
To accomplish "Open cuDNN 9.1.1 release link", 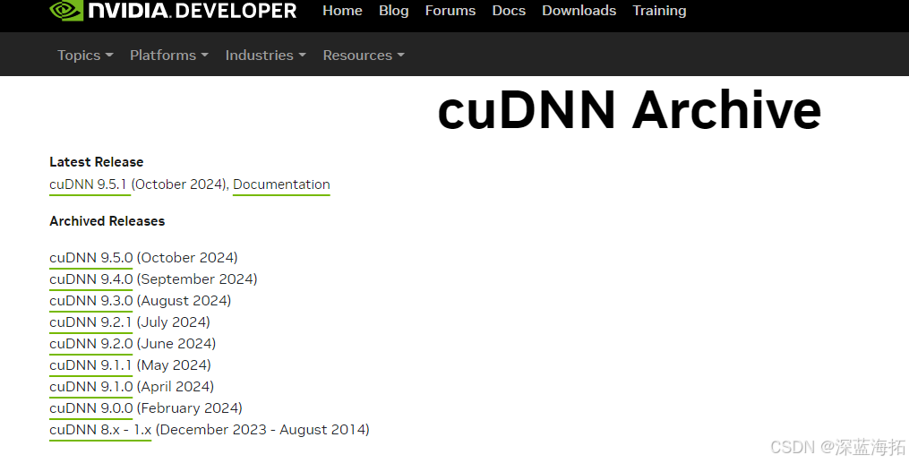I will (91, 364).
